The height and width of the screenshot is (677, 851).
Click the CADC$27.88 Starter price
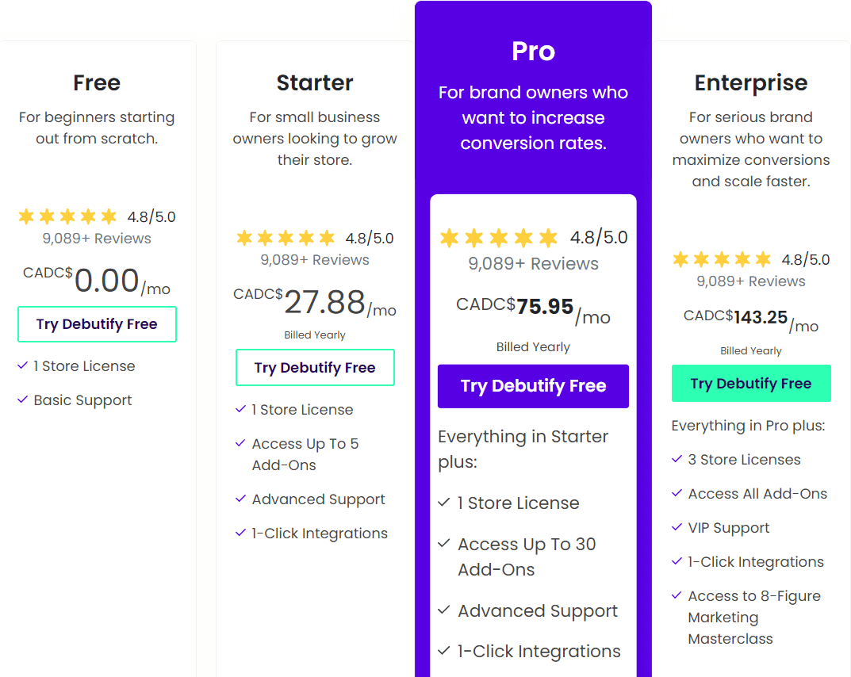pyautogui.click(x=315, y=302)
